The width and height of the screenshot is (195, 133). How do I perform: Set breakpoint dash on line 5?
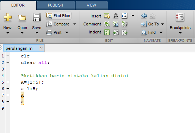8,82
